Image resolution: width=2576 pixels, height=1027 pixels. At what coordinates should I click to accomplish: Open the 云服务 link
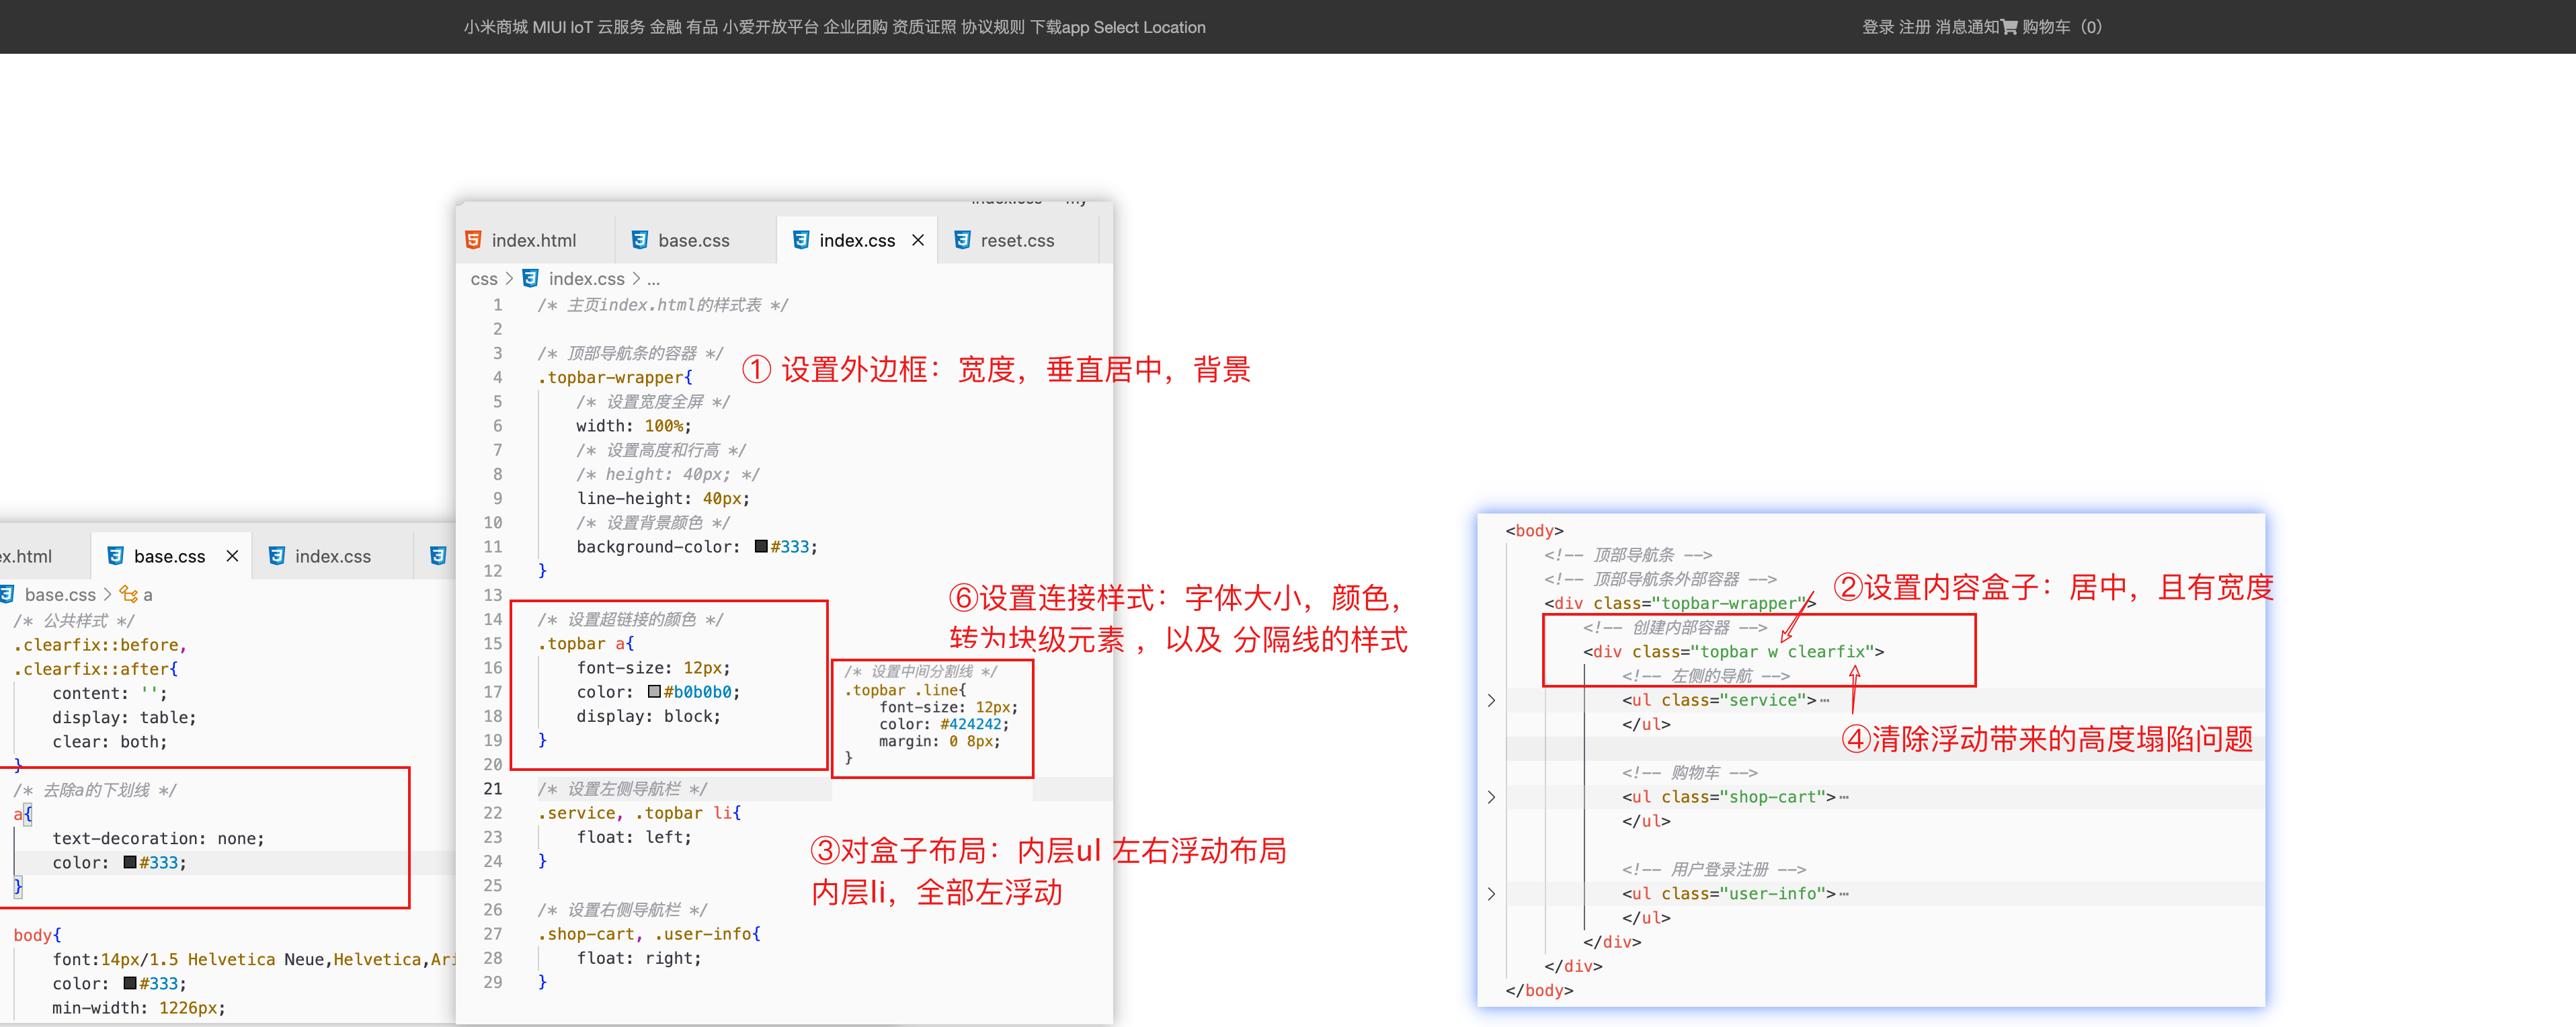[x=621, y=27]
